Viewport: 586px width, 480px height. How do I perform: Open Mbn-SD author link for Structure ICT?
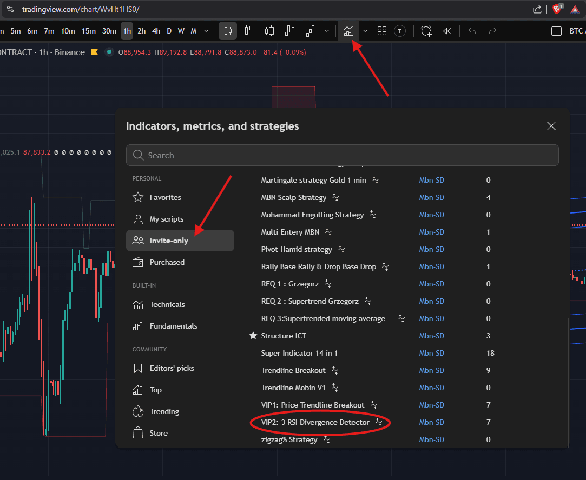[x=431, y=336]
